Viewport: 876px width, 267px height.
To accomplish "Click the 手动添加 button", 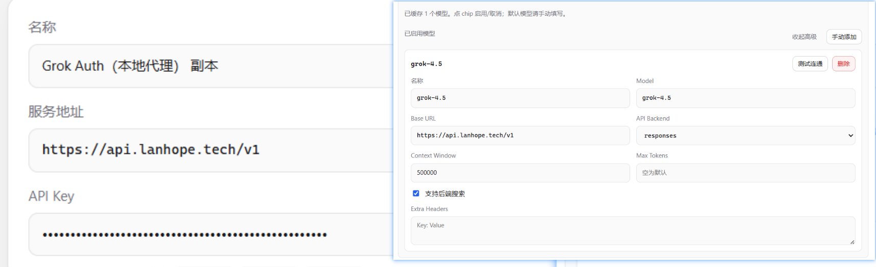I will click(x=844, y=37).
